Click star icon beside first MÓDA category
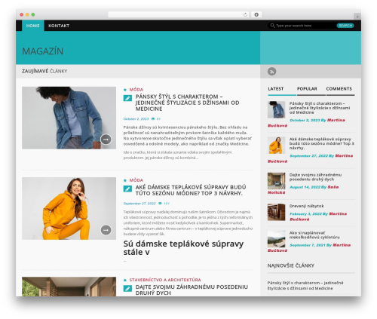Image resolution: width=377 pixels, height=319 pixels. (125, 90)
